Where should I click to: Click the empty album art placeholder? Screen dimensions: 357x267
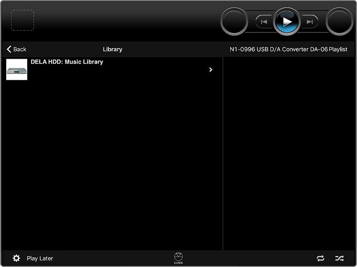pyautogui.click(x=23, y=20)
